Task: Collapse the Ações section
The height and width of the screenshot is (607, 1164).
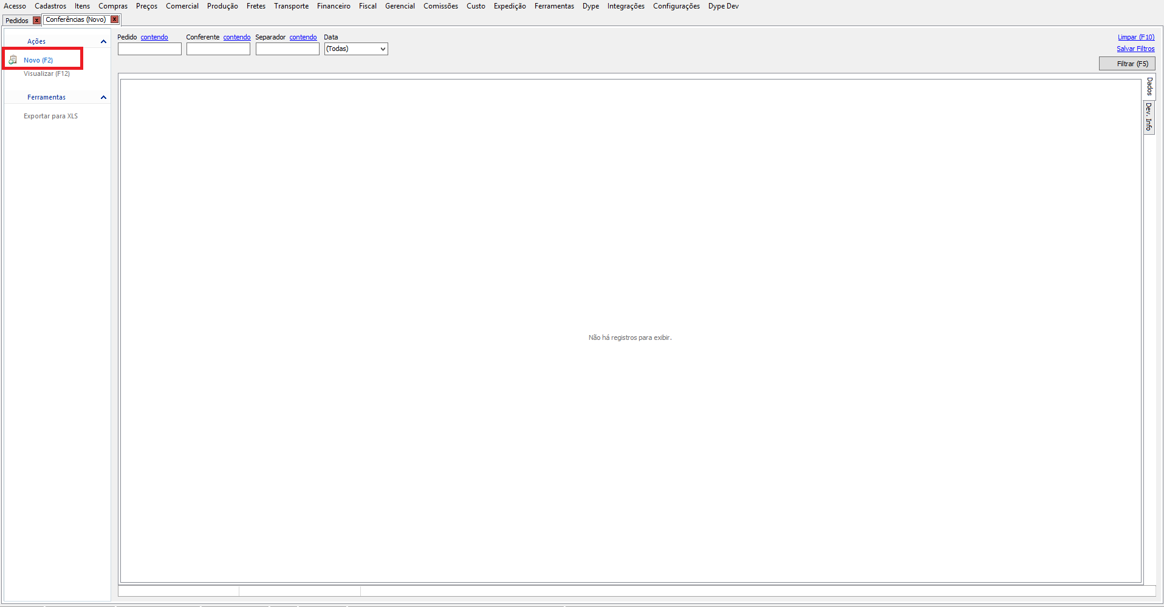Action: pos(103,41)
